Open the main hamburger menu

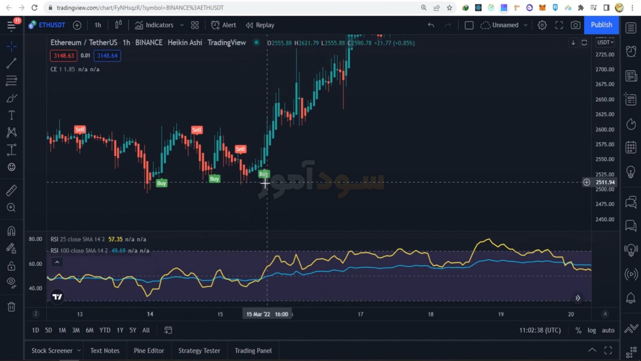(11, 25)
